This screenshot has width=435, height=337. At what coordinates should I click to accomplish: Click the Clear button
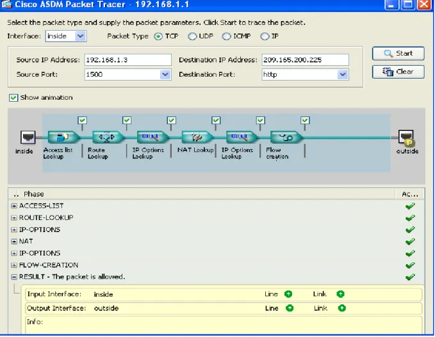pos(398,72)
